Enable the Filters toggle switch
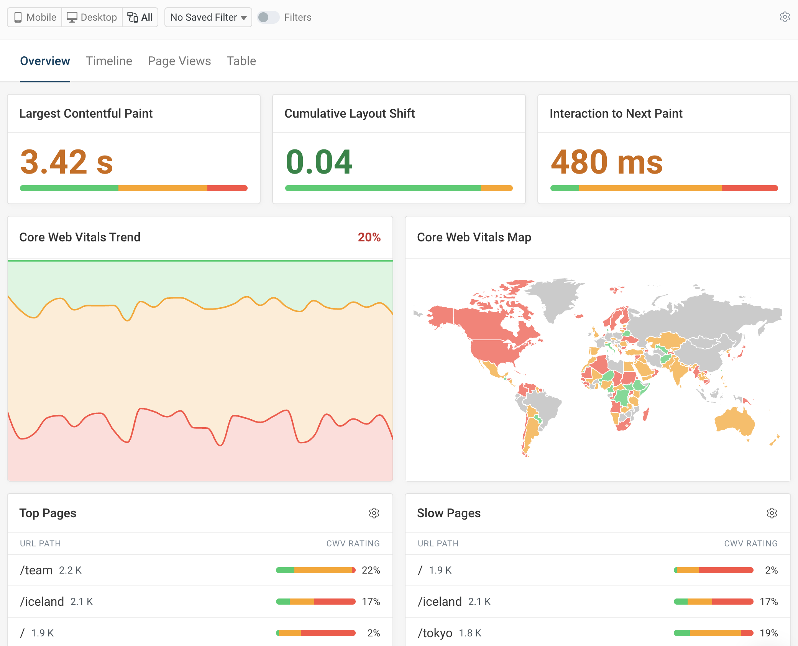 [x=268, y=17]
